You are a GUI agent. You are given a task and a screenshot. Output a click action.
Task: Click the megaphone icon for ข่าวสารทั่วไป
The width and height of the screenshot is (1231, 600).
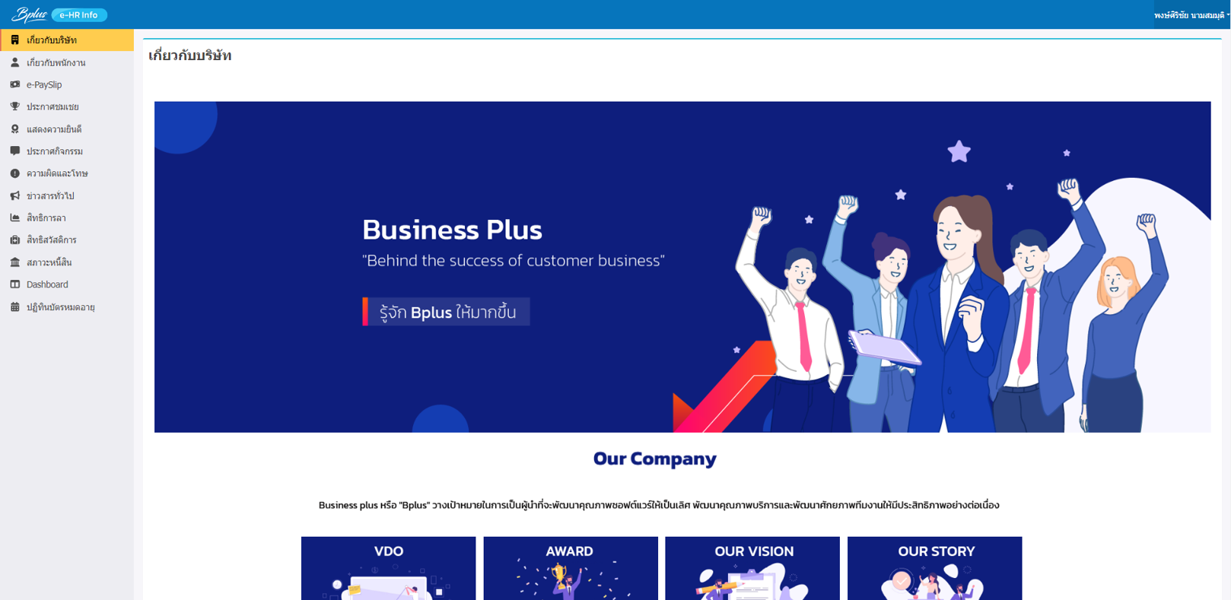point(14,195)
